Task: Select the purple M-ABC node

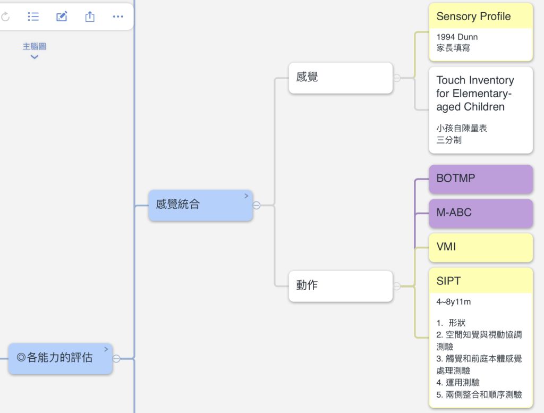Action: 480,213
